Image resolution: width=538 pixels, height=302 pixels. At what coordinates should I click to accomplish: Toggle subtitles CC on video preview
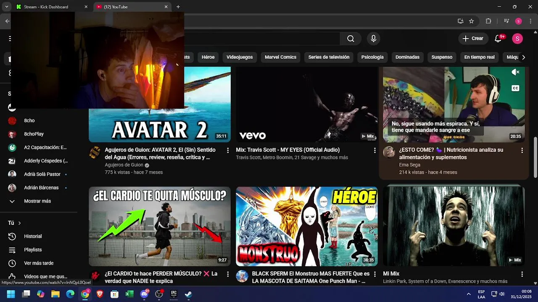(x=515, y=88)
